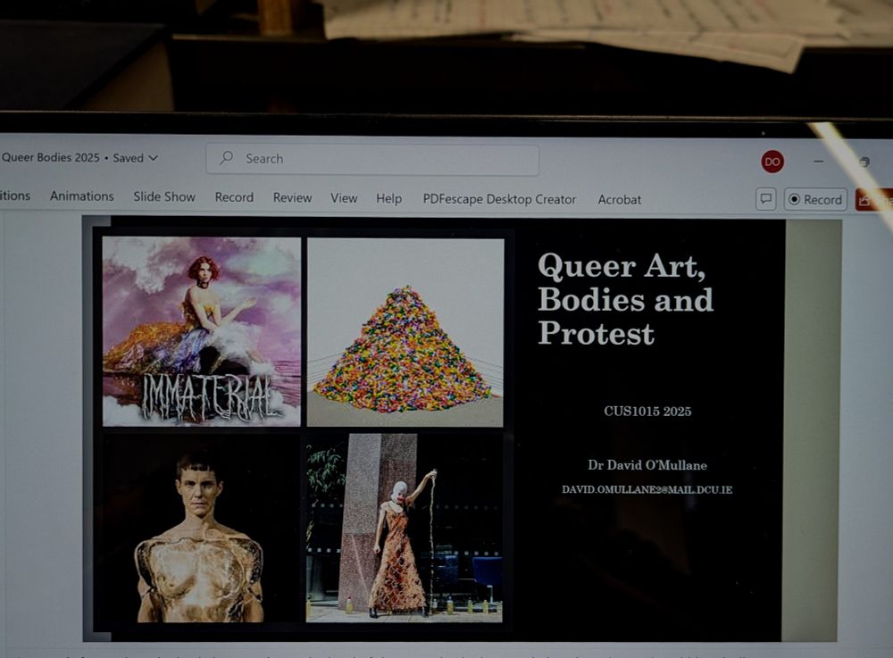Select the masked figure in dress image
The height and width of the screenshot is (658, 893).
coord(405,528)
